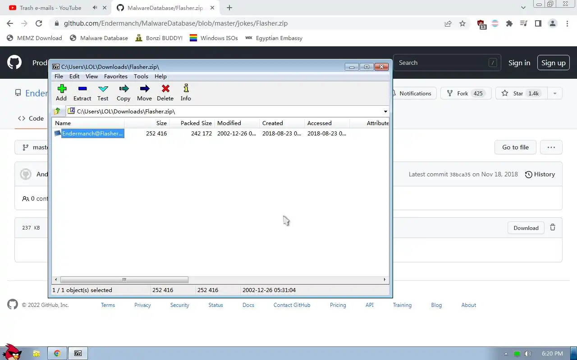Click the 7-Zip path input field

228,111
